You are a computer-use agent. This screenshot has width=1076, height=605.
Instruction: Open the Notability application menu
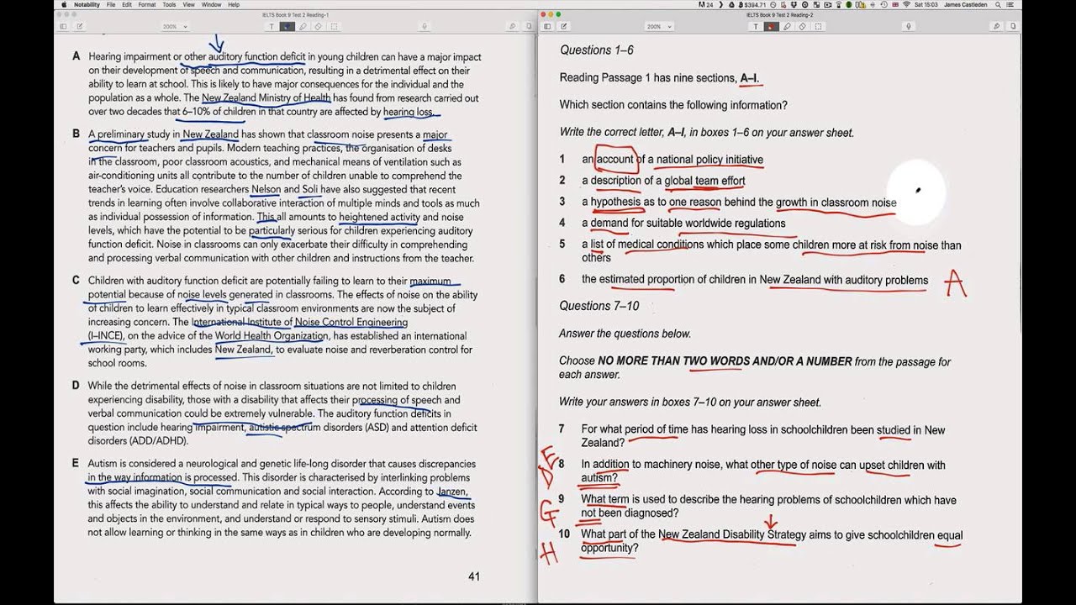pyautogui.click(x=87, y=5)
